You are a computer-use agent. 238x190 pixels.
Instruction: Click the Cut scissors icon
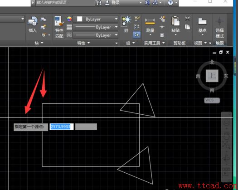188,19
